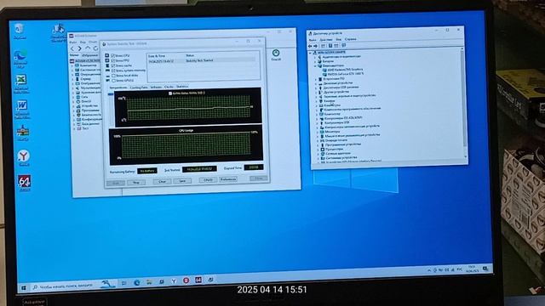Switch to the Cooling Fans tab

click(x=139, y=88)
